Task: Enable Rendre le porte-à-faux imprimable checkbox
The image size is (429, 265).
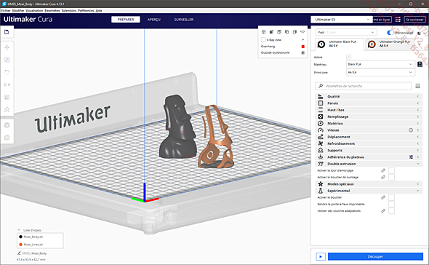Action: pos(391,204)
